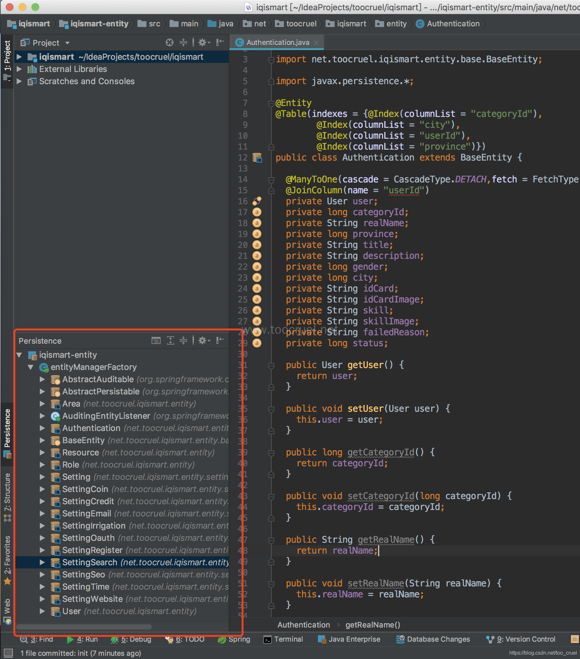Click the locate/scroll-from-source icon in Project panel
Screen dimensions: 580x659
click(x=170, y=43)
